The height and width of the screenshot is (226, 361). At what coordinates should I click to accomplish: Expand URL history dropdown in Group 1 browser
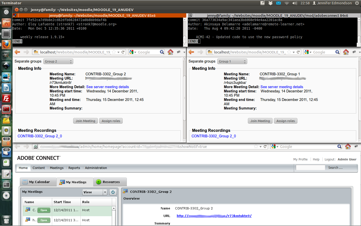point(294,52)
